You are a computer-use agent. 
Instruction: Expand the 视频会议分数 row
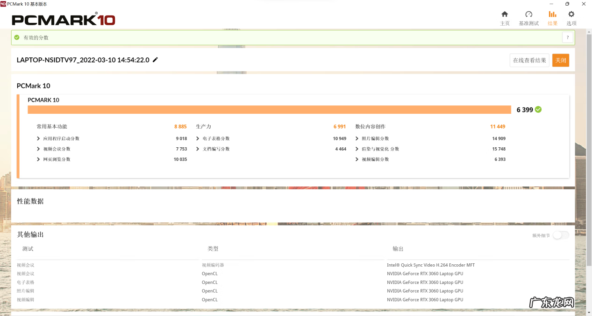(38, 149)
